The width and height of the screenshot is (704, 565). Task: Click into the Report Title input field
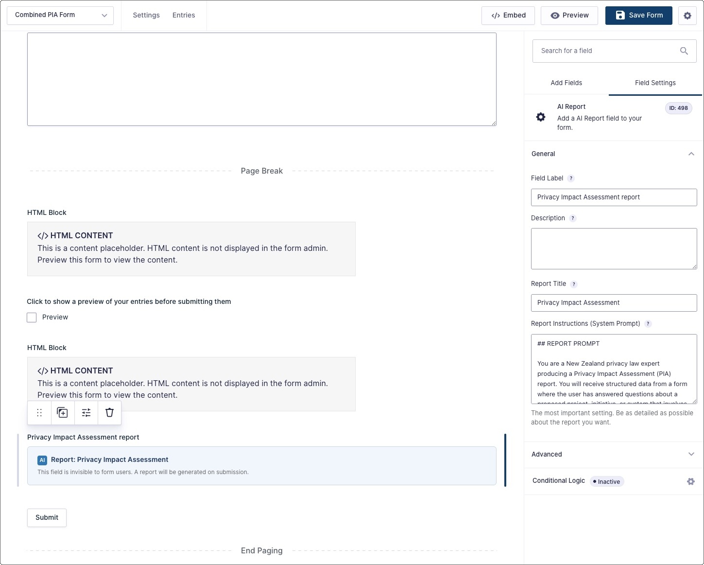pyautogui.click(x=614, y=303)
